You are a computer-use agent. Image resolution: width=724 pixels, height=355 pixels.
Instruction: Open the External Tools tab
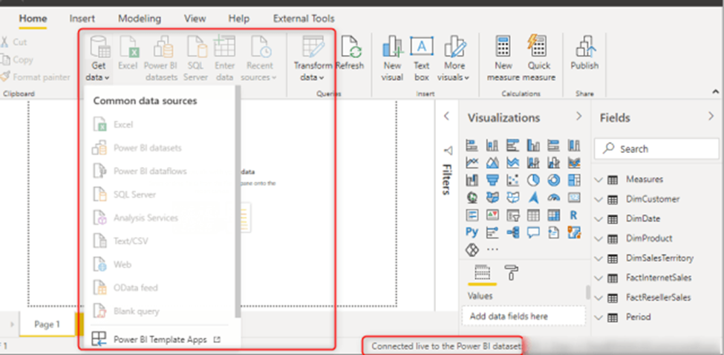(304, 19)
